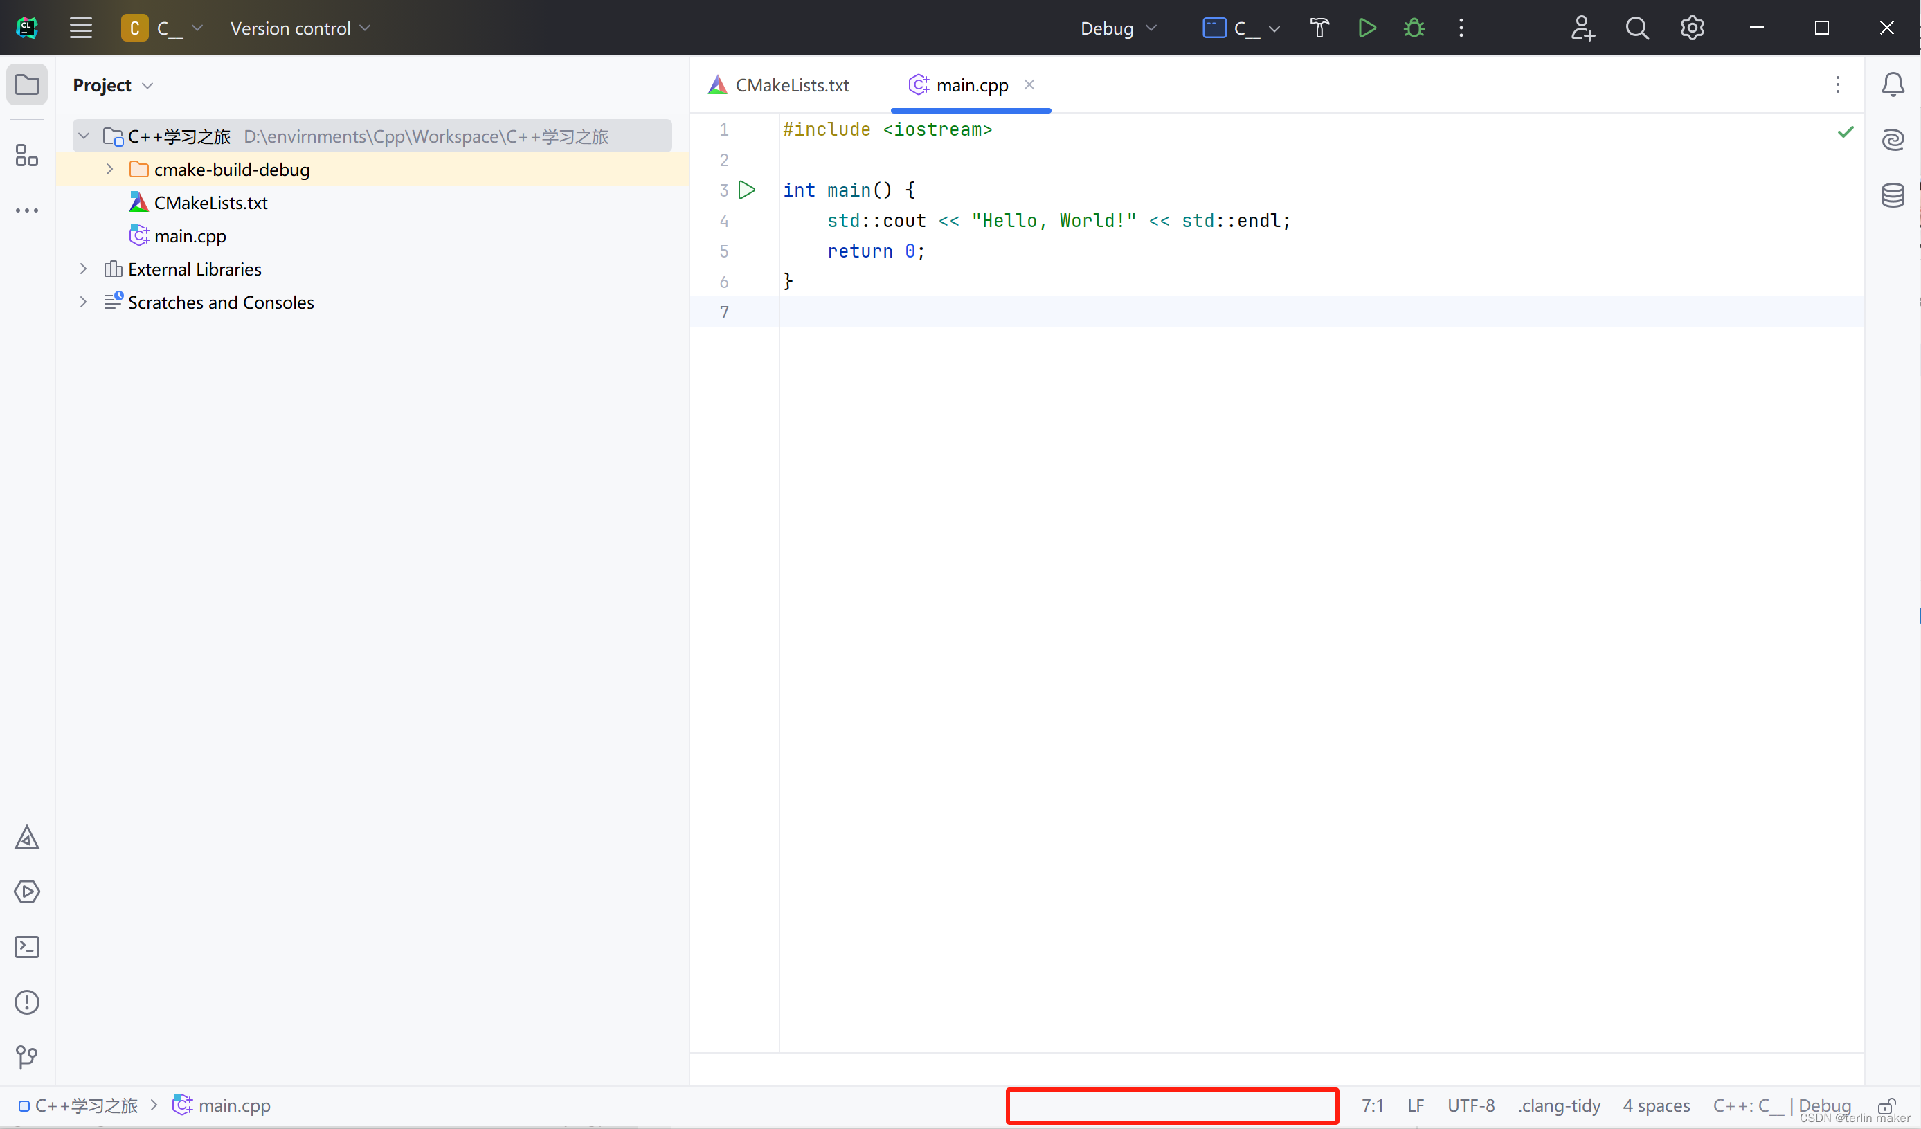The height and width of the screenshot is (1129, 1921).
Task: Open .clang-tidy settings in status bar
Action: [x=1559, y=1105]
